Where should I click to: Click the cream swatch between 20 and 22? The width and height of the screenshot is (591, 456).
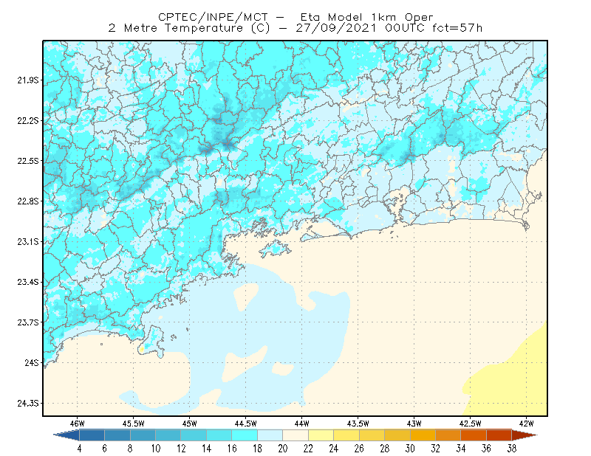point(295,435)
